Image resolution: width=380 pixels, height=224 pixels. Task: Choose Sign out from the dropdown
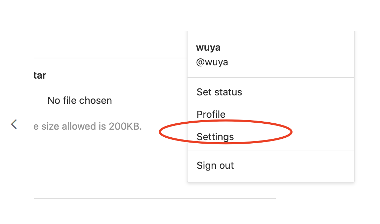215,165
